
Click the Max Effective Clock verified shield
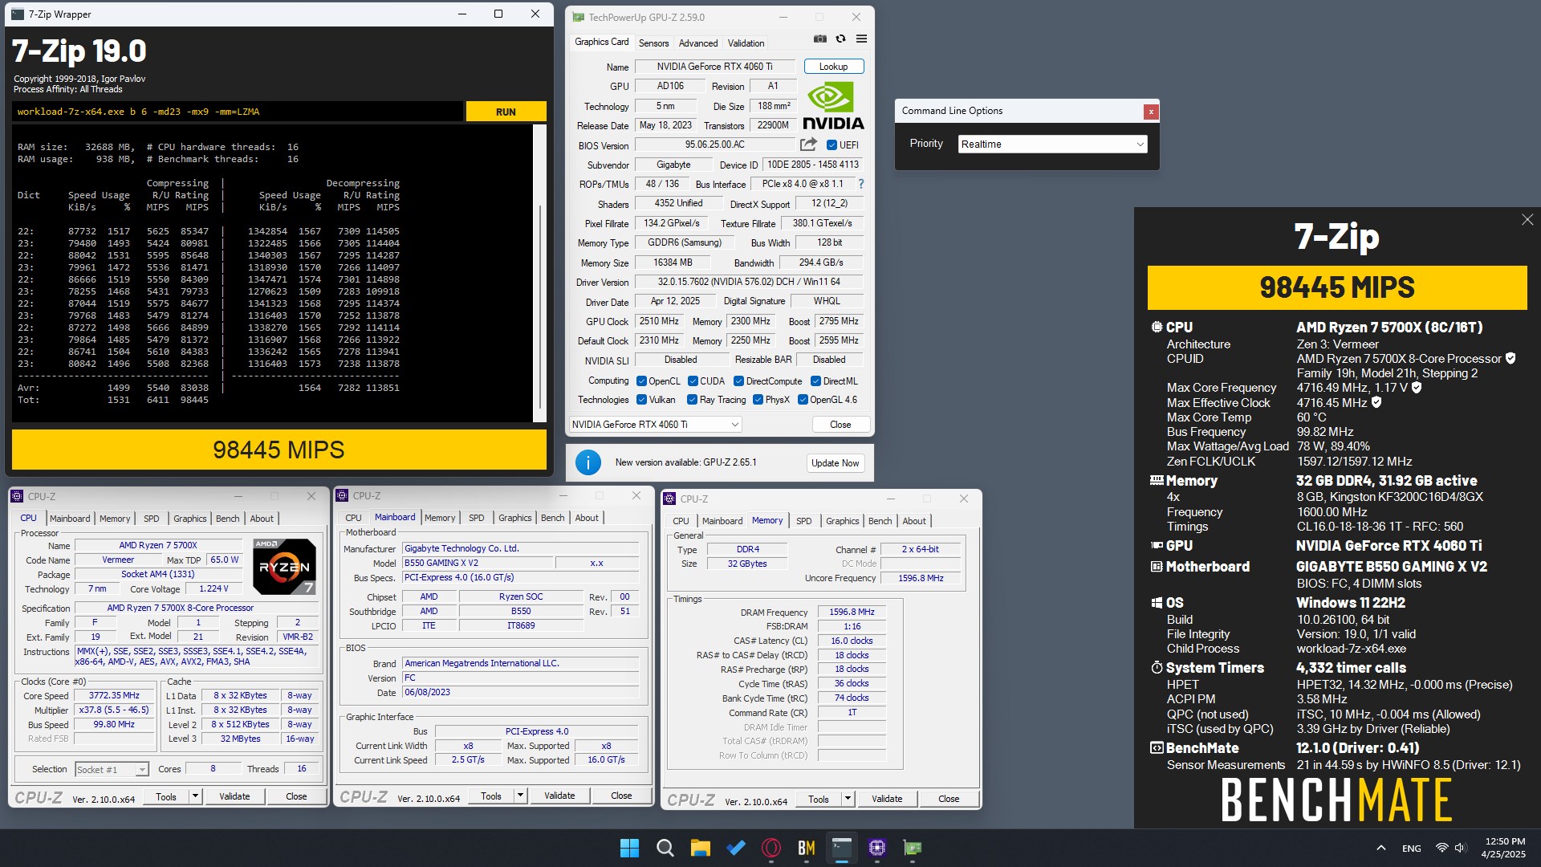pos(1376,402)
